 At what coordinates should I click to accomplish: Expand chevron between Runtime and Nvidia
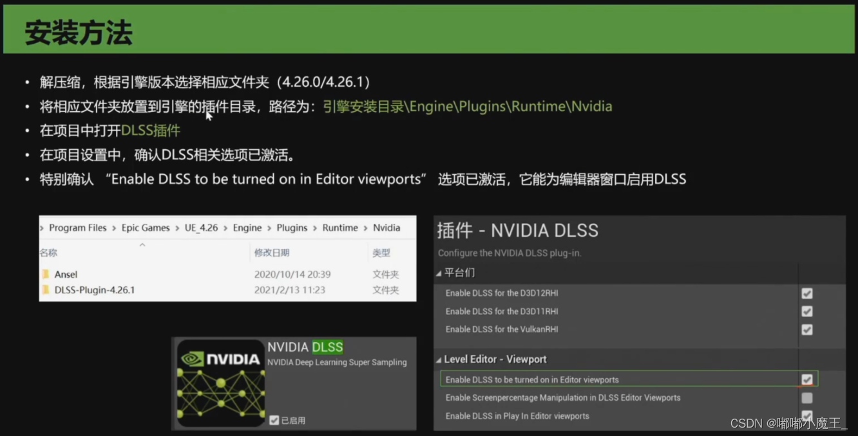pyautogui.click(x=366, y=228)
